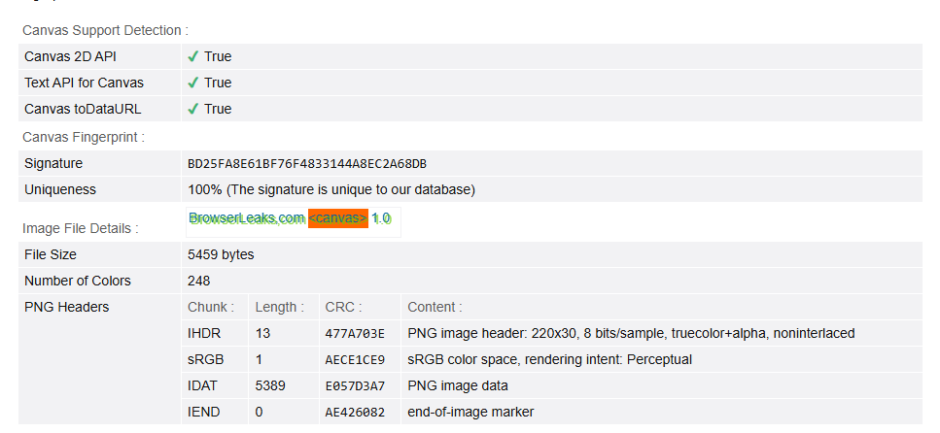Click the Canvas Fingerprint section heading
This screenshot has height=433, width=940.
coord(84,137)
